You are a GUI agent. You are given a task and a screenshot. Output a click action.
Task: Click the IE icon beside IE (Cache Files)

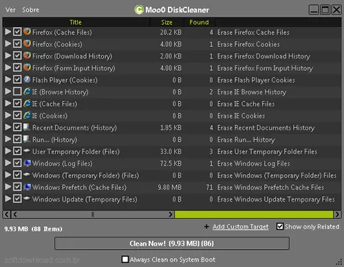coord(27,103)
